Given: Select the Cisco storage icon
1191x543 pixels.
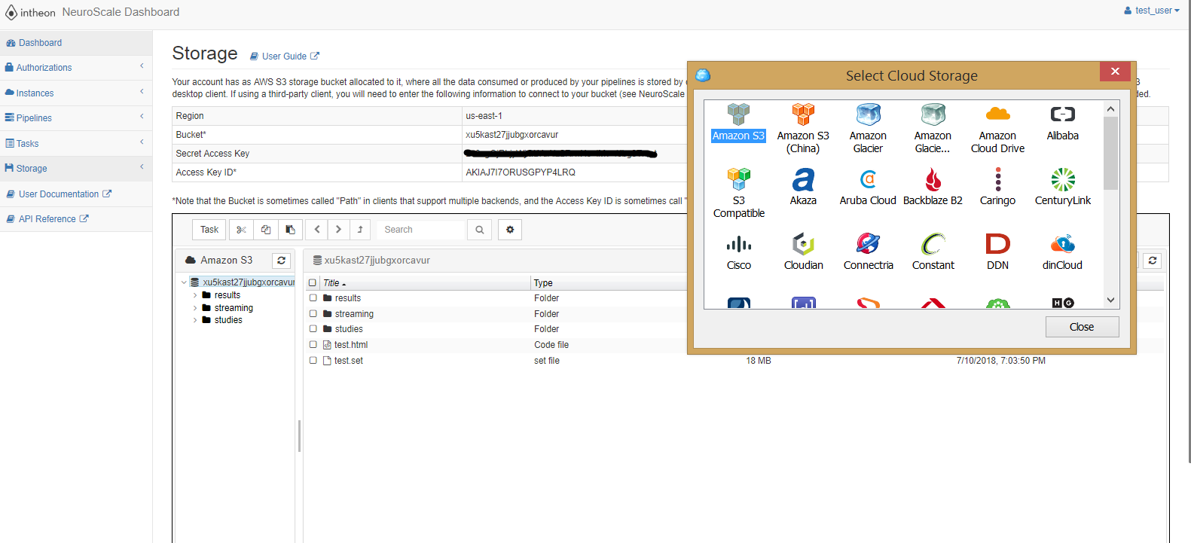Looking at the screenshot, I should (x=739, y=244).
